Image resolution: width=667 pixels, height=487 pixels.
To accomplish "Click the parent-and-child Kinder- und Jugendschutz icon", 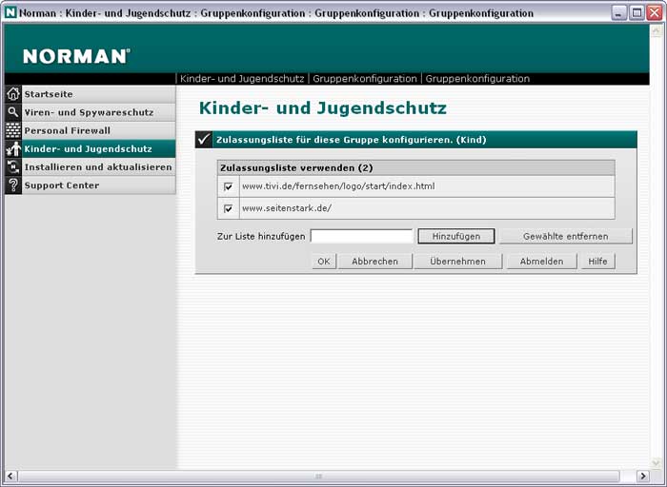I will click(x=13, y=149).
